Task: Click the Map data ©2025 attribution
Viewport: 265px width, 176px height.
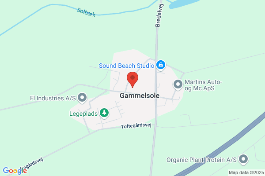Action: tap(246, 172)
